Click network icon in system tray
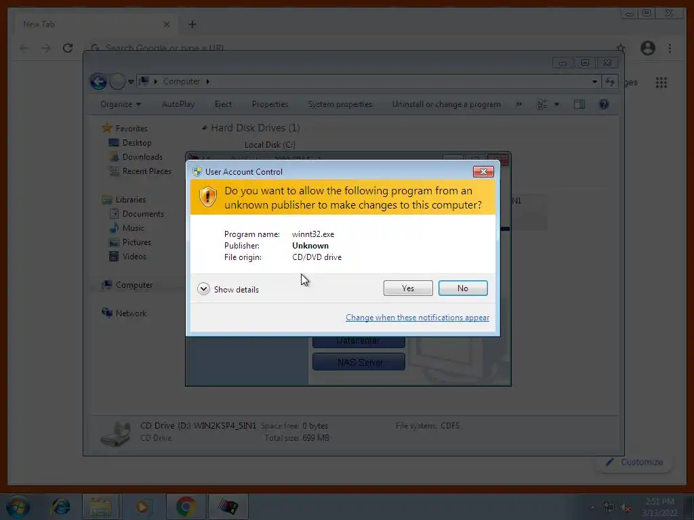The height and width of the screenshot is (520, 694). click(609, 508)
